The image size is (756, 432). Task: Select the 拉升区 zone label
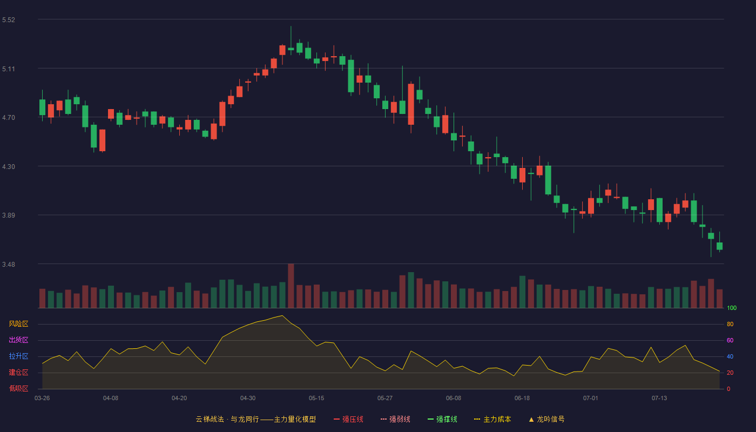point(18,356)
